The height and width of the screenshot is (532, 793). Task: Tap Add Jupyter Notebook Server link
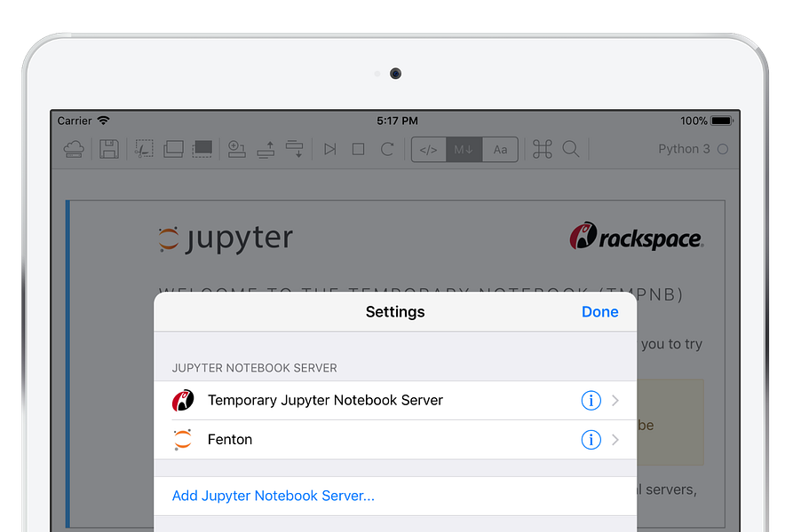pyautogui.click(x=274, y=496)
